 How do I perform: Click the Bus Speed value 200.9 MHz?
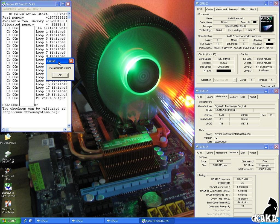[223, 67]
